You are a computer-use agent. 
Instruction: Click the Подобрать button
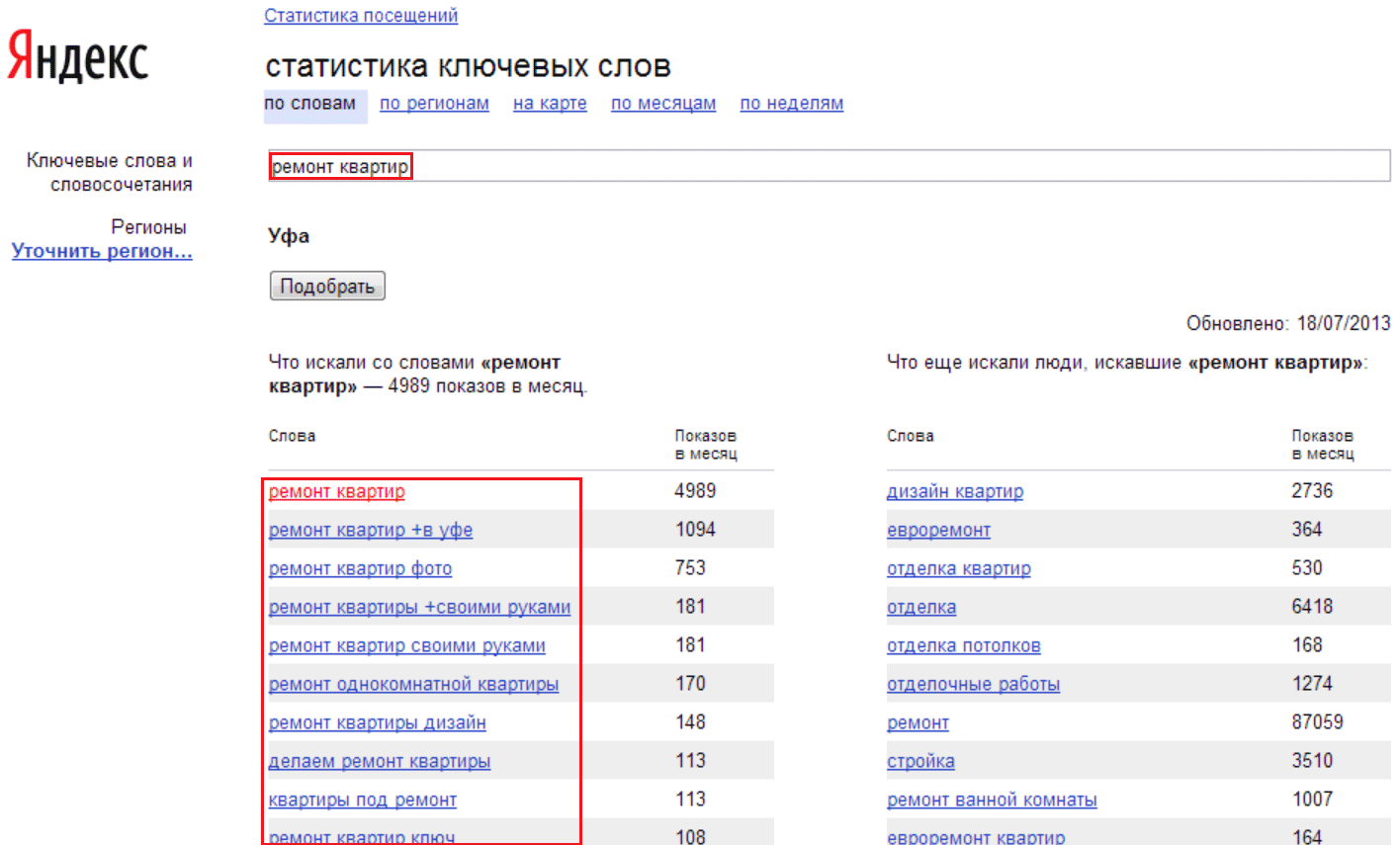(x=327, y=287)
